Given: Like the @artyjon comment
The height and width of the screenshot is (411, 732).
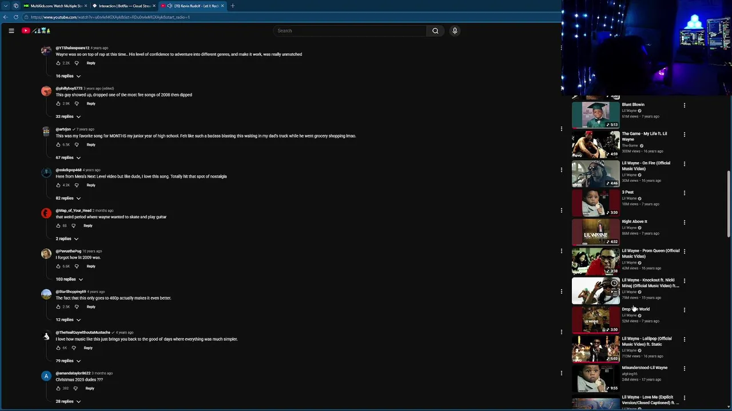Looking at the screenshot, I should point(58,144).
